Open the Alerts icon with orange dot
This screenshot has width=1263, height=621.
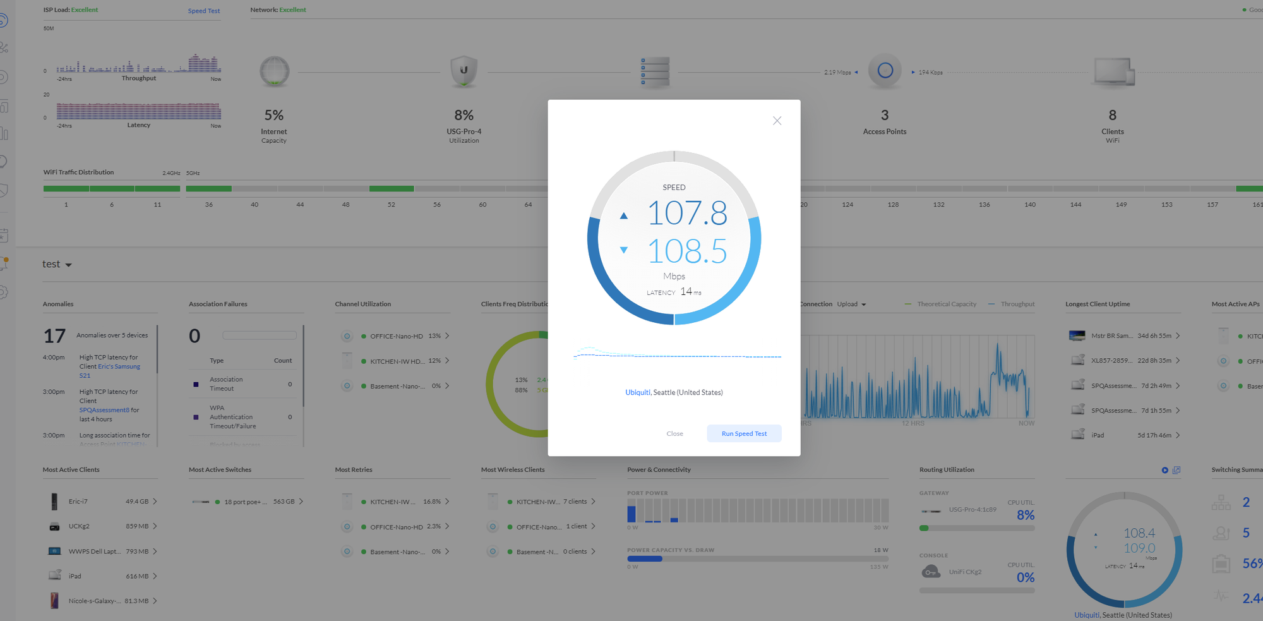[4, 263]
